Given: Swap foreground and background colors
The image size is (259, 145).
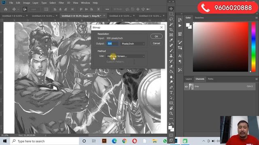Looking at the screenshot, I should tap(173, 124).
